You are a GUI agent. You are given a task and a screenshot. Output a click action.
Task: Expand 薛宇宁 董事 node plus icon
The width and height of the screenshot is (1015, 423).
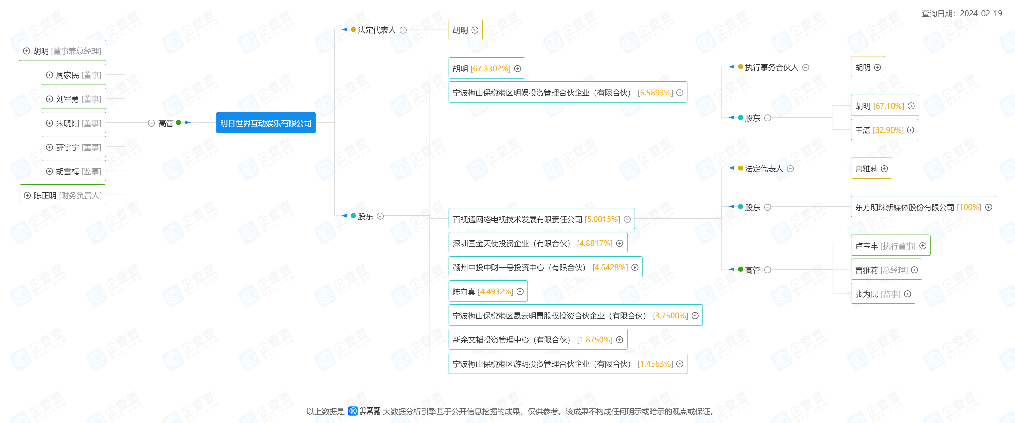click(x=49, y=147)
